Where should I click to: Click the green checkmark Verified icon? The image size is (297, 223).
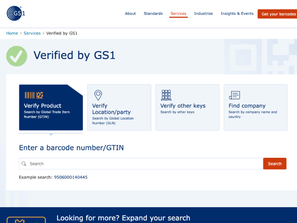click(17, 56)
